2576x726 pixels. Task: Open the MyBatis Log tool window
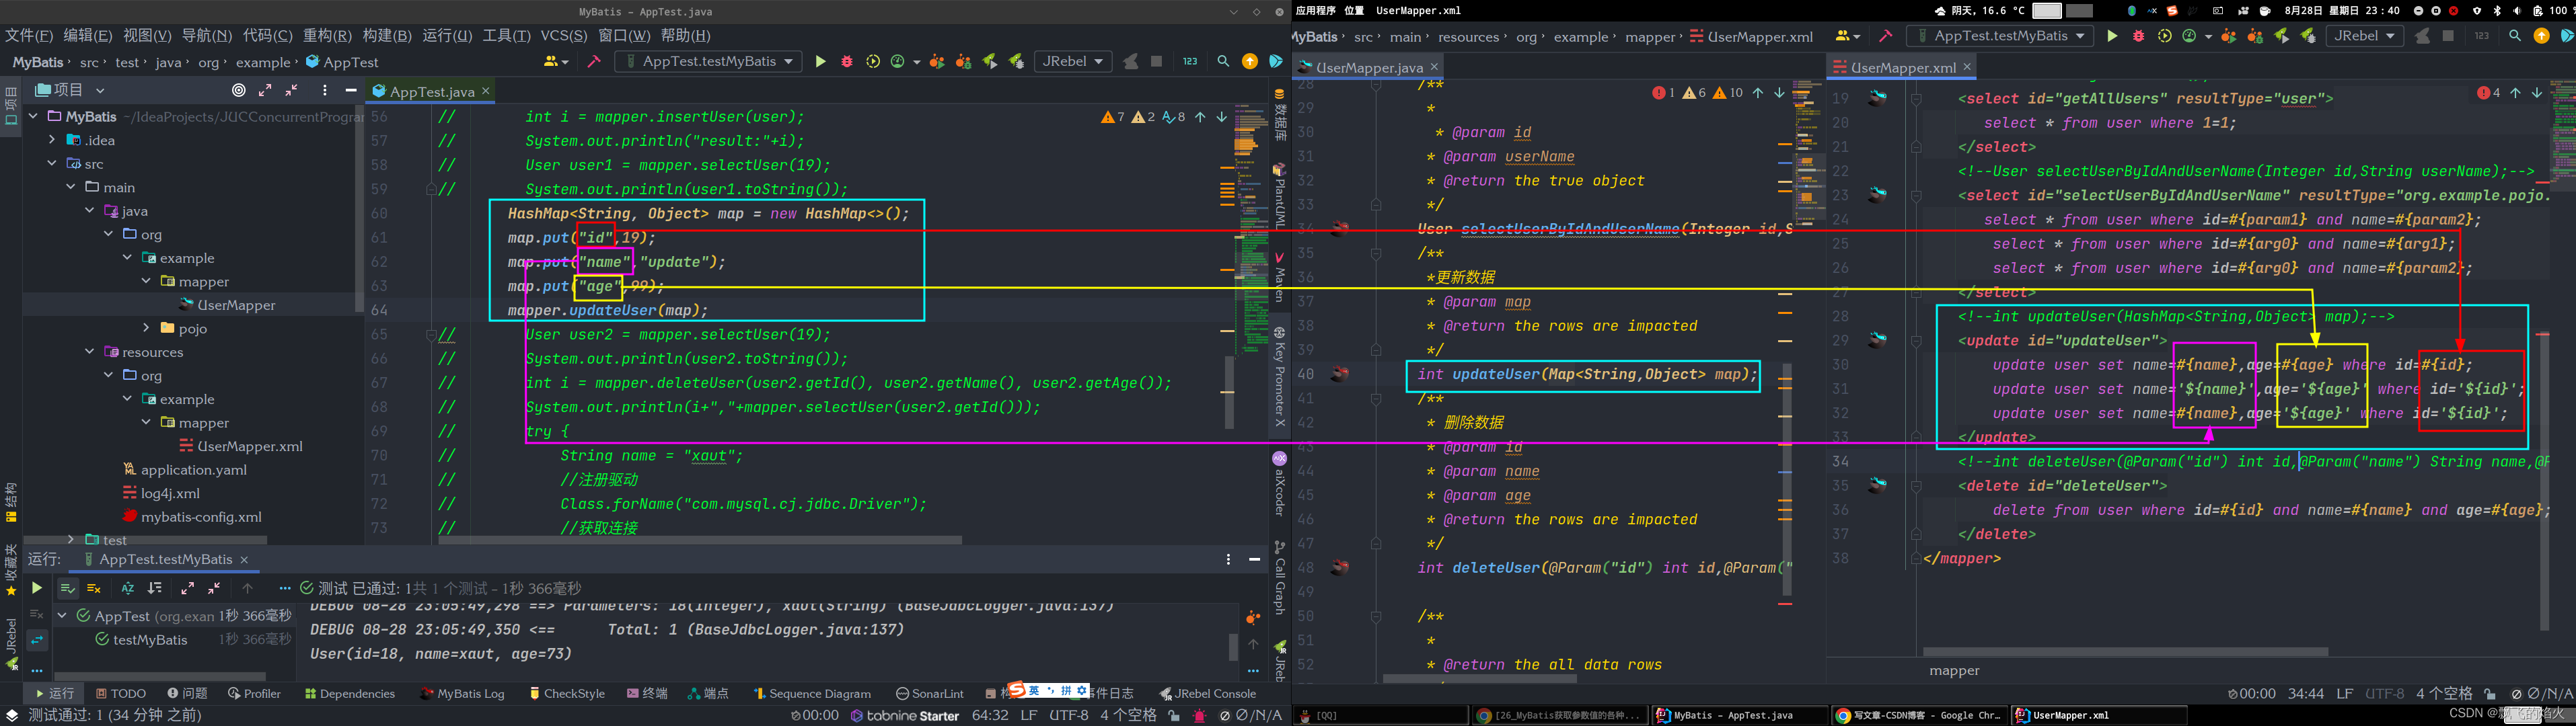click(x=462, y=693)
